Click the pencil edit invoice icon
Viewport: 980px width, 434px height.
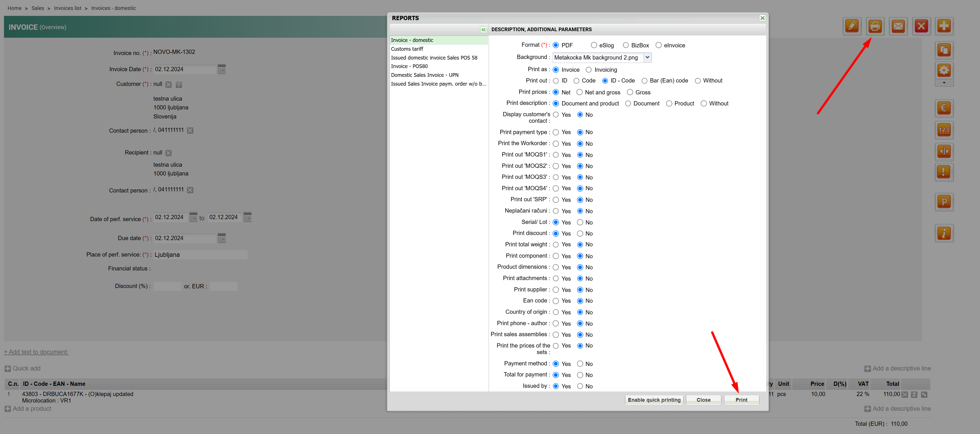[852, 26]
